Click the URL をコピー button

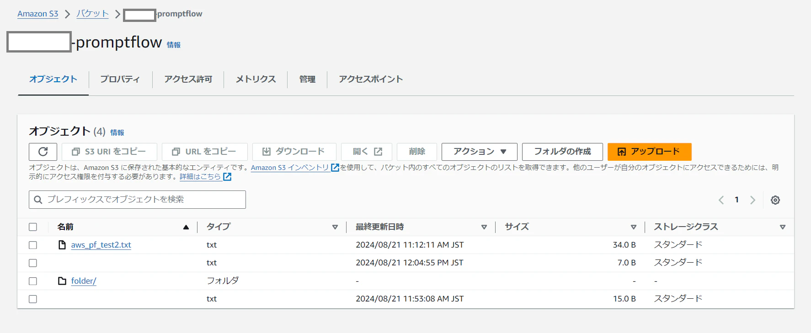click(x=205, y=152)
